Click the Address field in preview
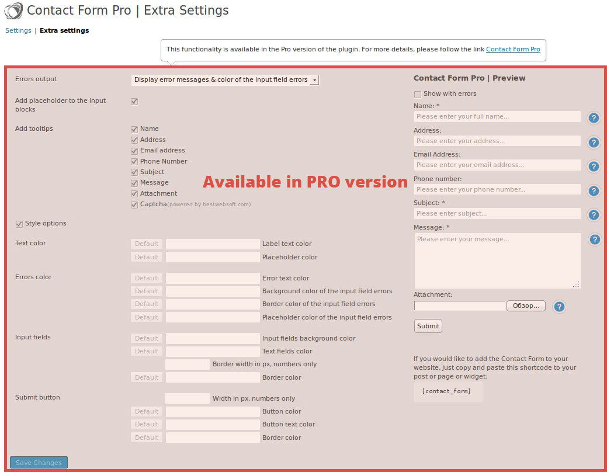607x472 pixels. coord(497,141)
